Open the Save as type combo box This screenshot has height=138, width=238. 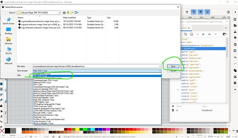click(97, 71)
